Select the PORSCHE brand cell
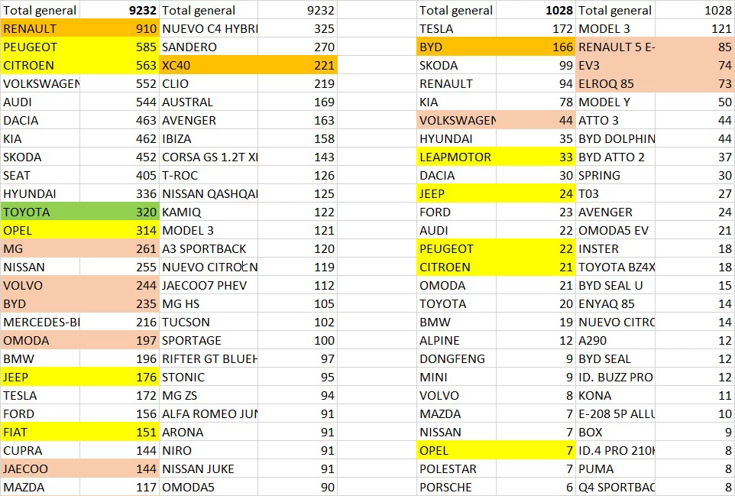Viewport: 735px width, 496px height. 456,487
